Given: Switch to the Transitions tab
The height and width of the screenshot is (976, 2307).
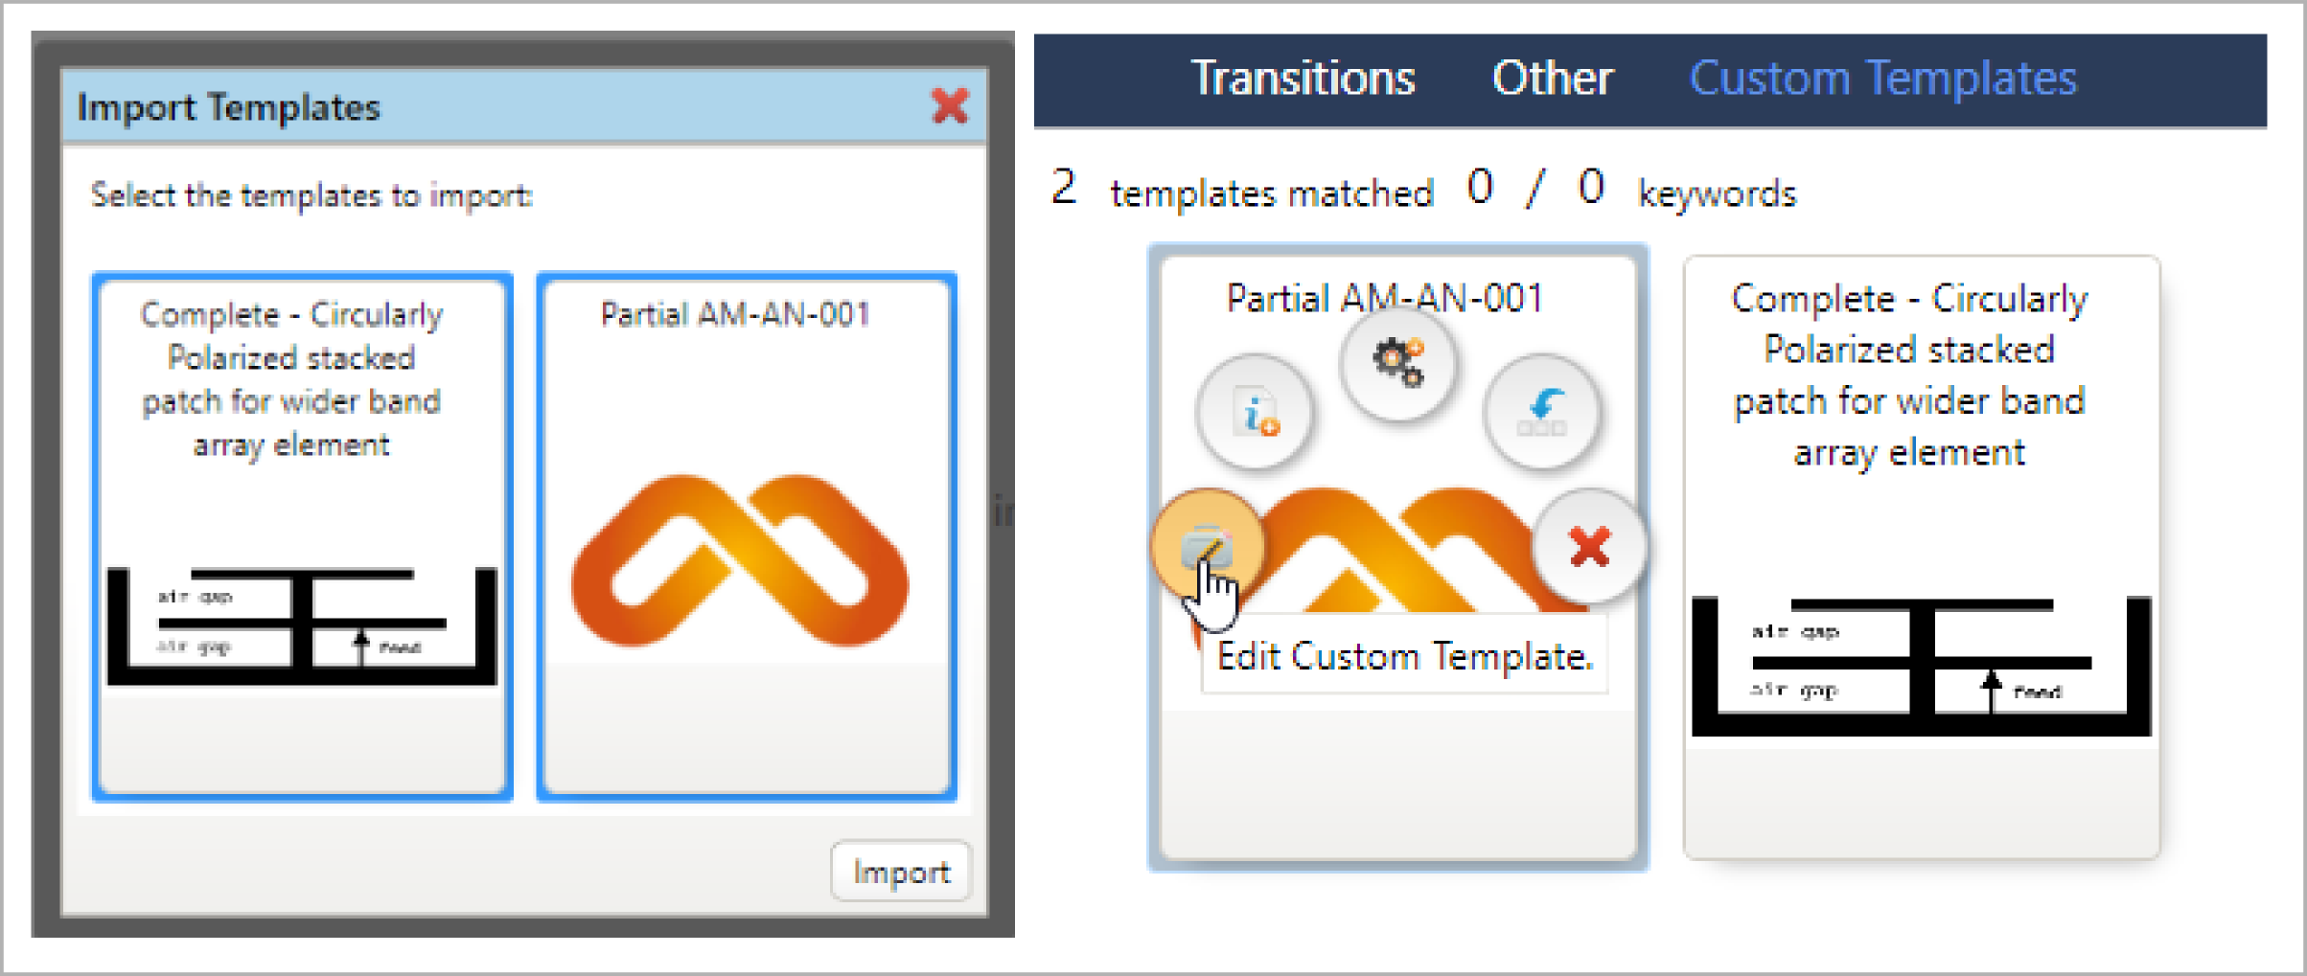Looking at the screenshot, I should pos(1303,79).
